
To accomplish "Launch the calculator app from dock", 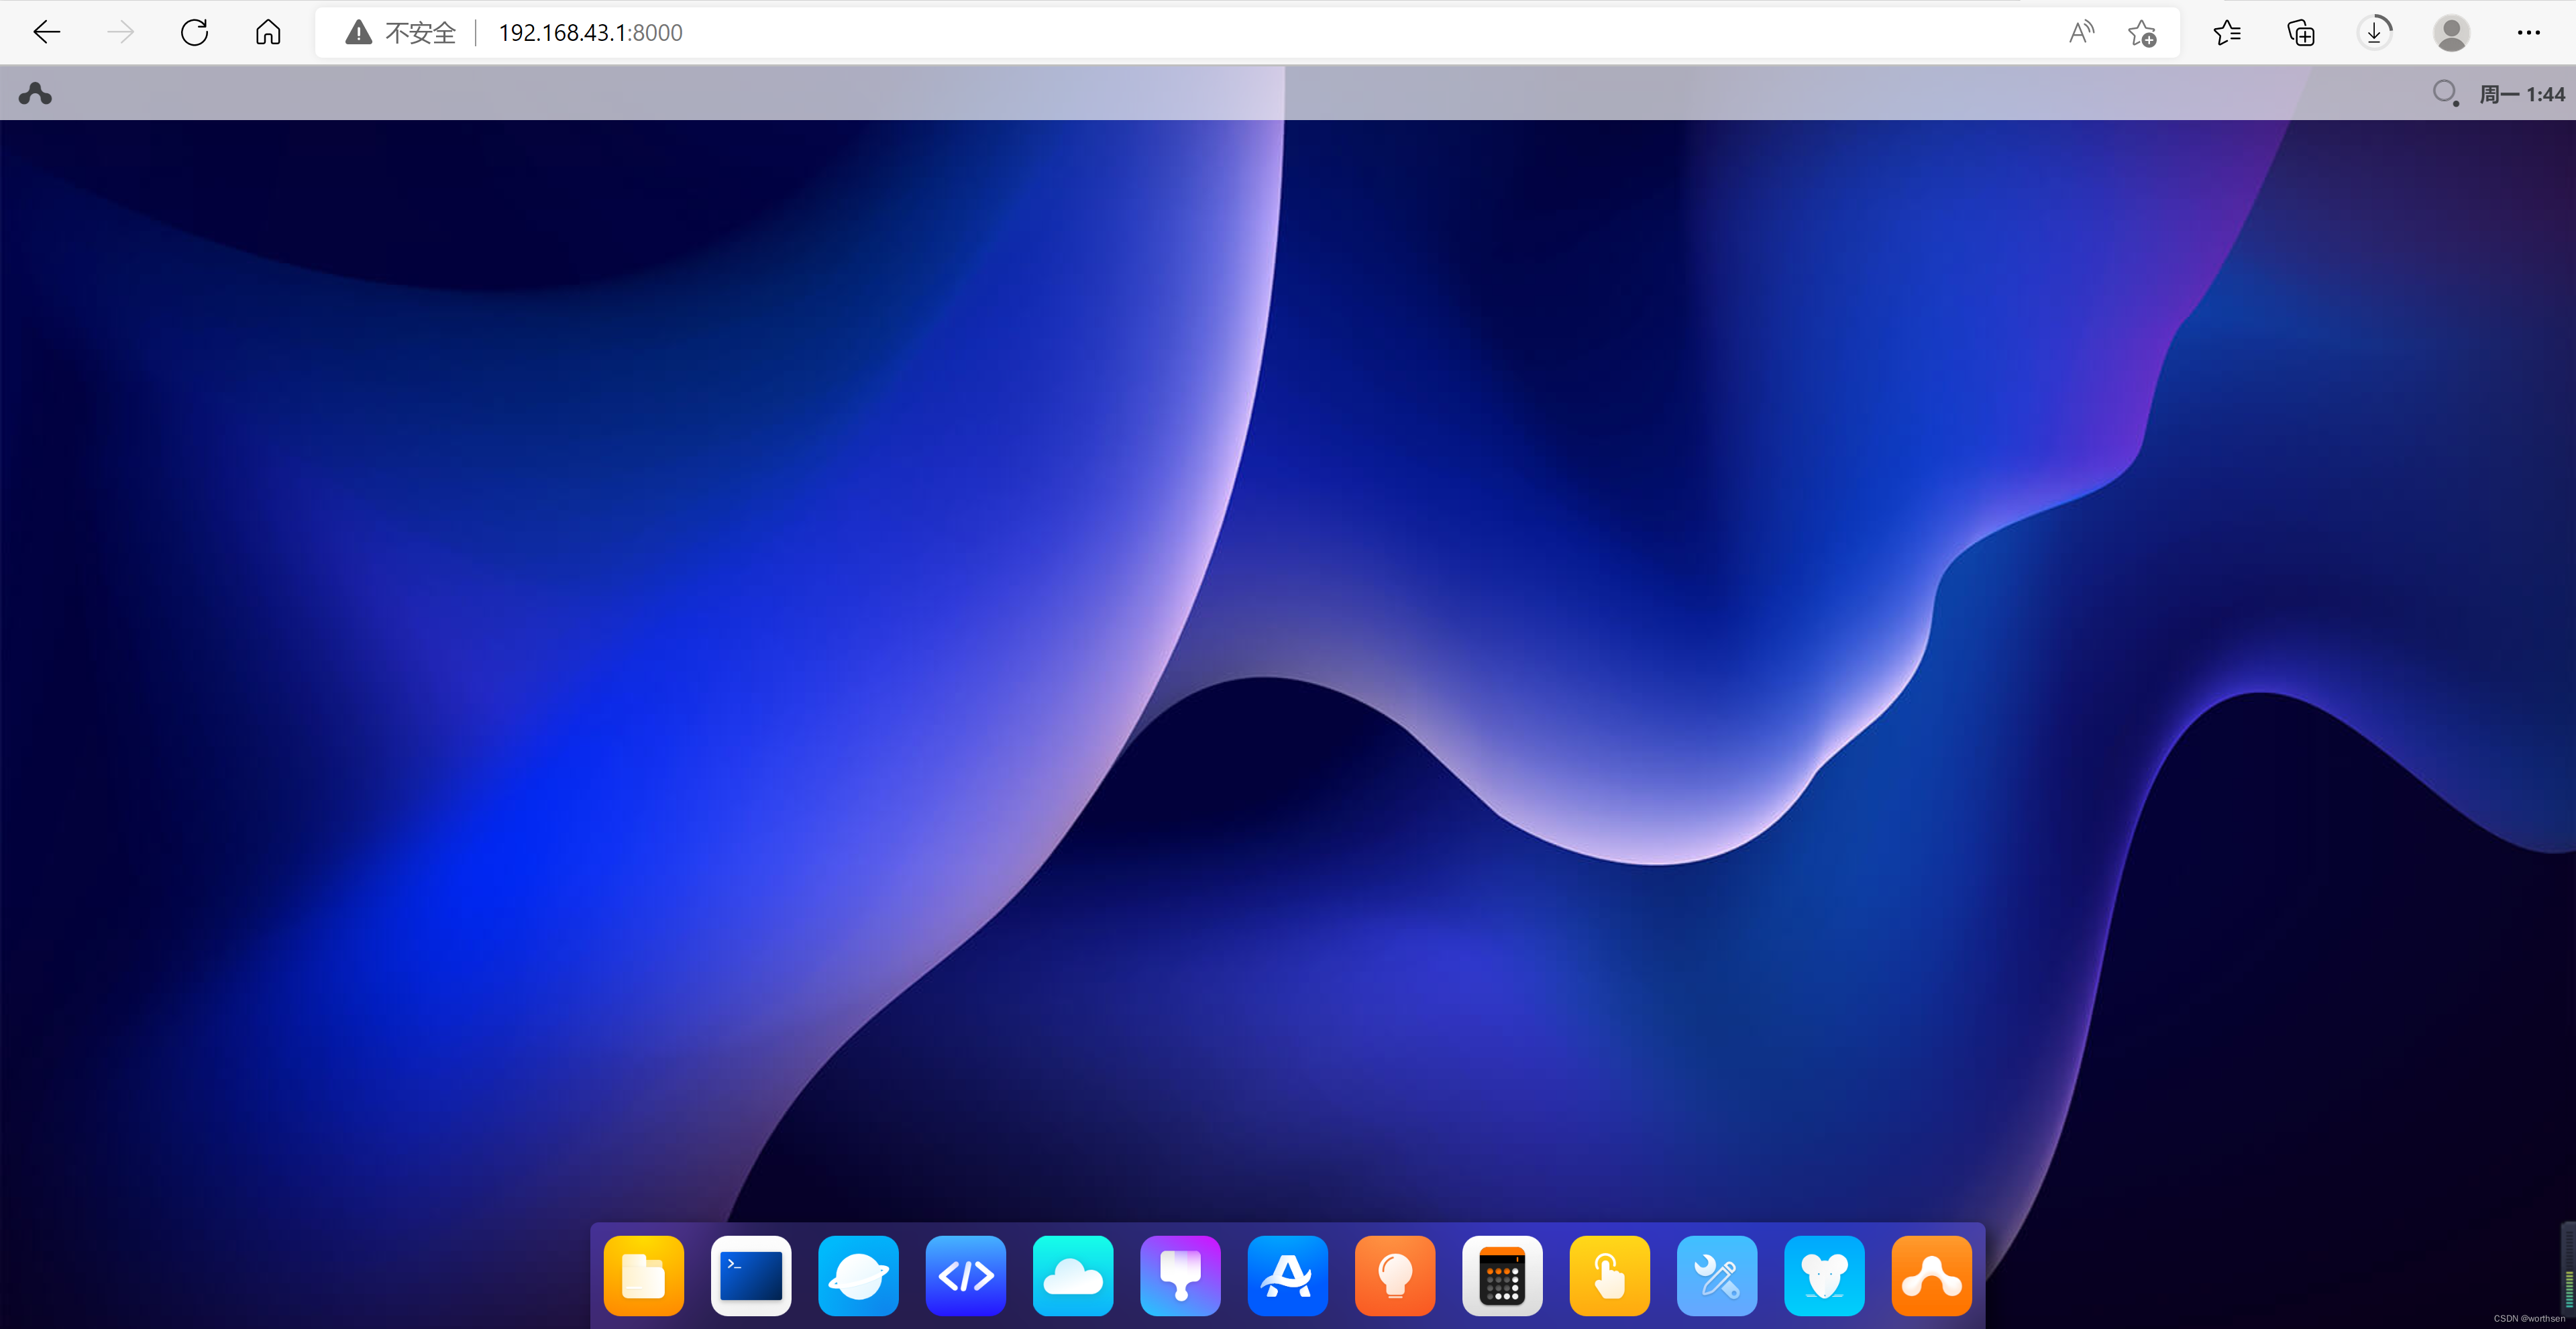I will (x=1502, y=1275).
